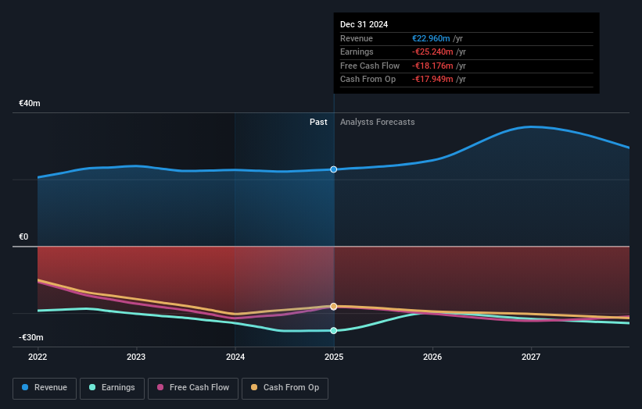Toggle the Cash From Op legend button
Viewport: 642px width, 409px height.
[285, 388]
